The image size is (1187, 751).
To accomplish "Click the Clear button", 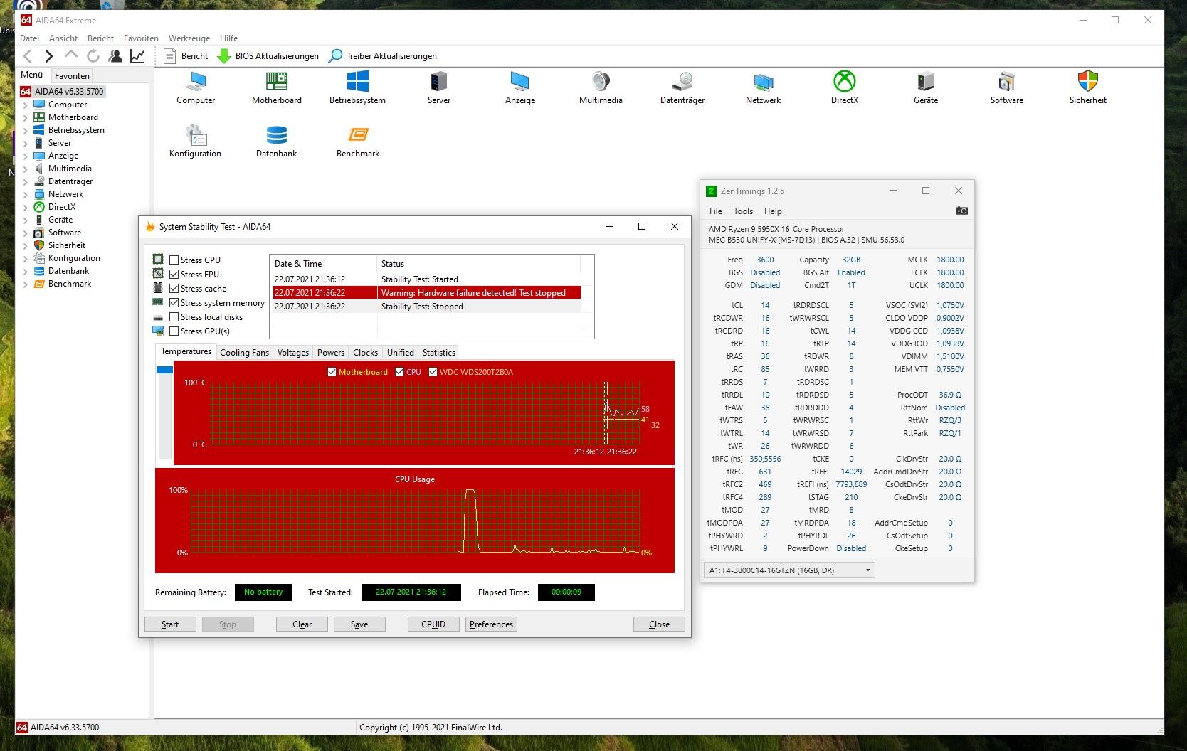I will [x=302, y=624].
